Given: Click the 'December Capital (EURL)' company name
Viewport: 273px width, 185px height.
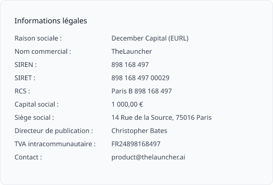Looking at the screenshot, I should 150,38.
